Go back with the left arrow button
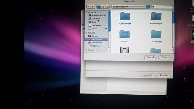 tap(89, 7)
